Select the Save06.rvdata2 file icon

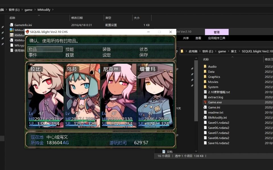(205, 128)
